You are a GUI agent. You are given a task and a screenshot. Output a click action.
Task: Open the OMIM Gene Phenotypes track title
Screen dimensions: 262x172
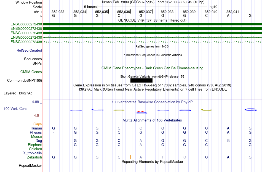click(152, 68)
